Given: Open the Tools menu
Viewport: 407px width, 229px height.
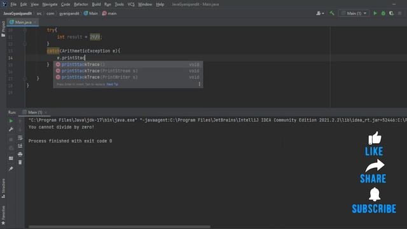Looking at the screenshot, I should 119,4.
